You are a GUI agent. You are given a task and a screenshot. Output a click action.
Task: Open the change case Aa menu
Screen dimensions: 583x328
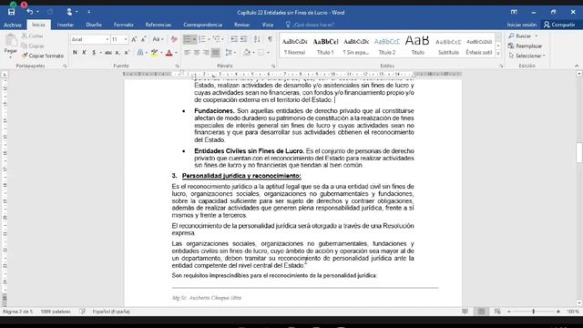(x=158, y=39)
